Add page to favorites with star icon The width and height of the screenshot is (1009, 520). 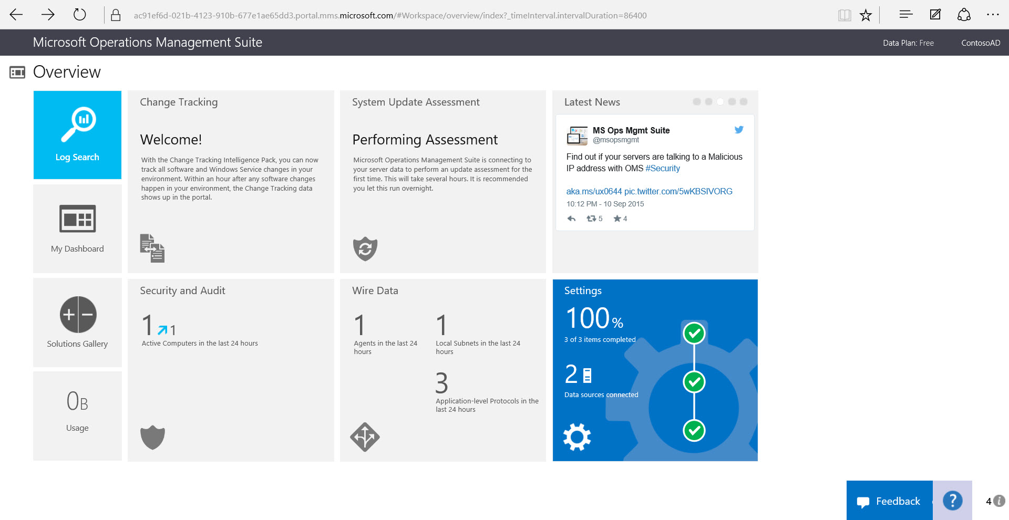click(866, 15)
